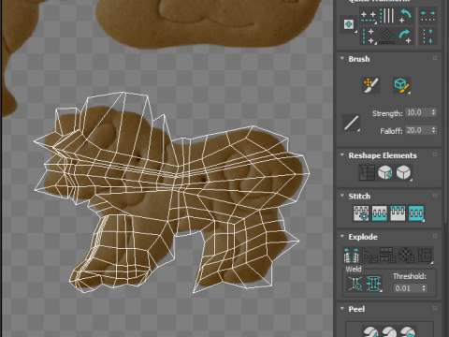Image resolution: width=449 pixels, height=337 pixels.
Task: Click the Brush rollout grip handle
Action: click(435, 58)
